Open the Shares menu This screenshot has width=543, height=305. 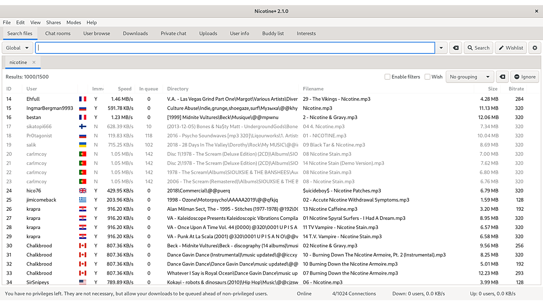54,23
